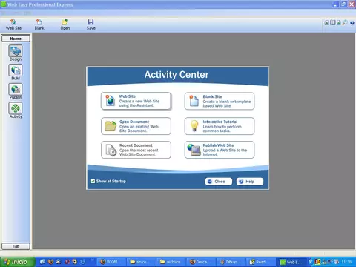Viewport: 356px width, 267px height.
Task: Choose Blank Site option
Action: click(220, 101)
